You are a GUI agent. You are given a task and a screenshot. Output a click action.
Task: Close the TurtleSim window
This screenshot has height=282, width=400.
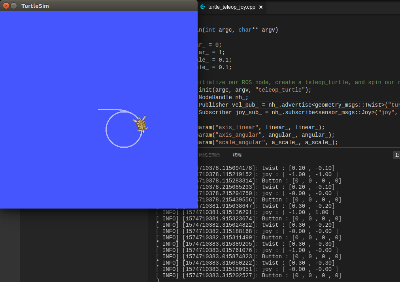[x=6, y=6]
